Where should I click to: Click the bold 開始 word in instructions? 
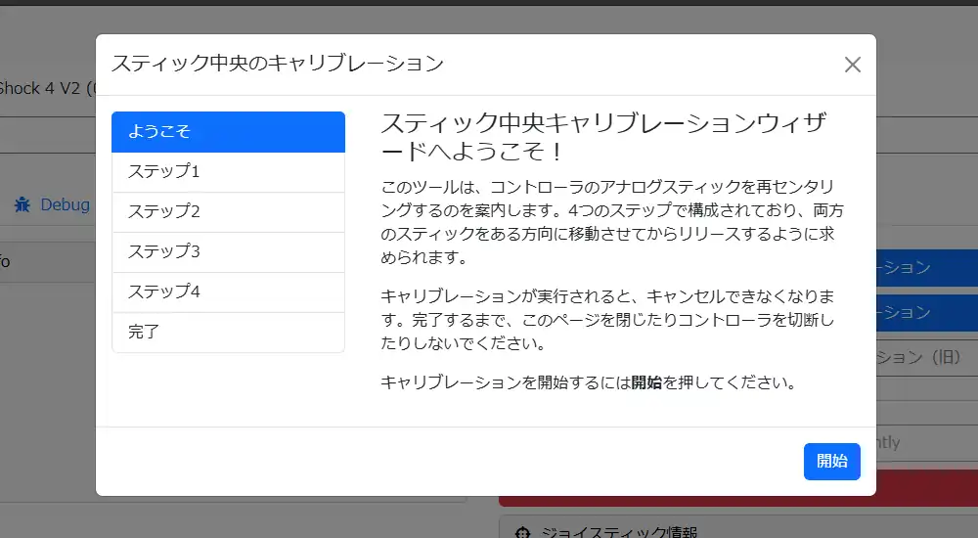click(646, 381)
